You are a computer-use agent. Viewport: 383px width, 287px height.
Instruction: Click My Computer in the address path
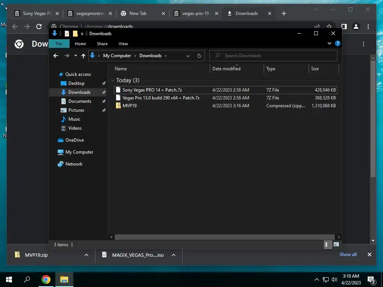[x=117, y=56]
